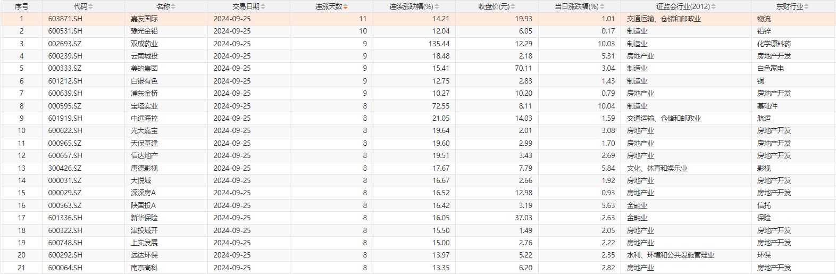Open stock name 嘉友国际
This screenshot has width=836, height=274.
click(x=144, y=19)
